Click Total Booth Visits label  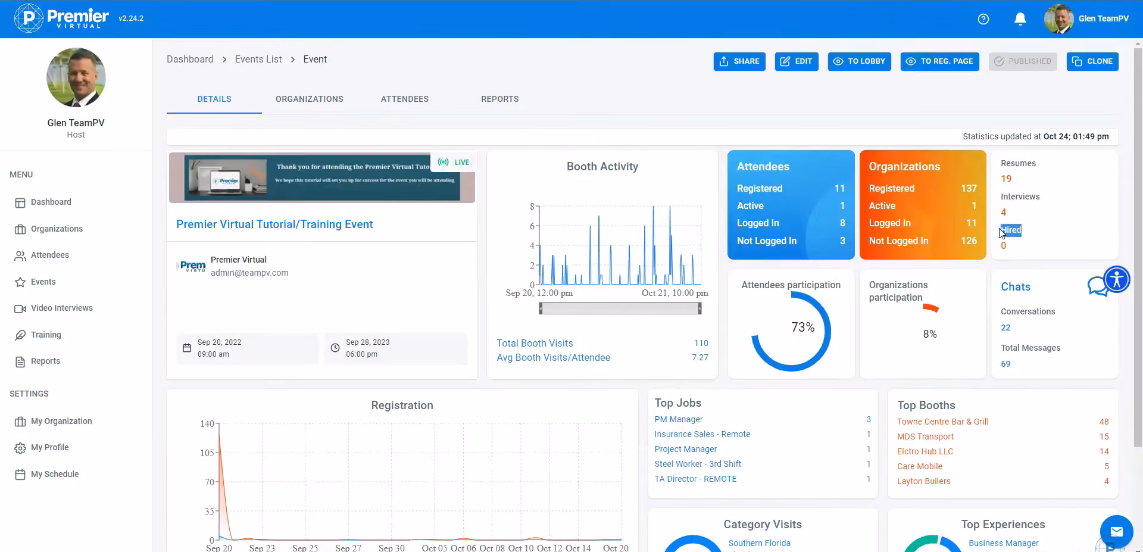[x=535, y=344]
